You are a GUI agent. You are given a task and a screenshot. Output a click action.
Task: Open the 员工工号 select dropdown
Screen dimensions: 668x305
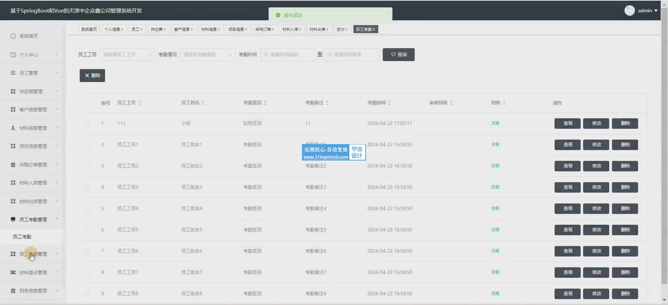127,55
